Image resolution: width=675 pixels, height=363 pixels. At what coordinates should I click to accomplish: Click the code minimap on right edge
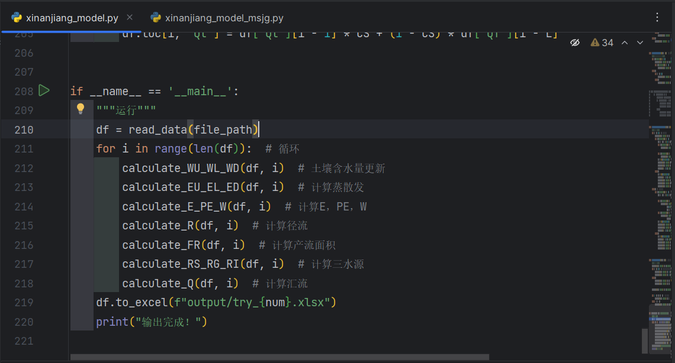660,177
